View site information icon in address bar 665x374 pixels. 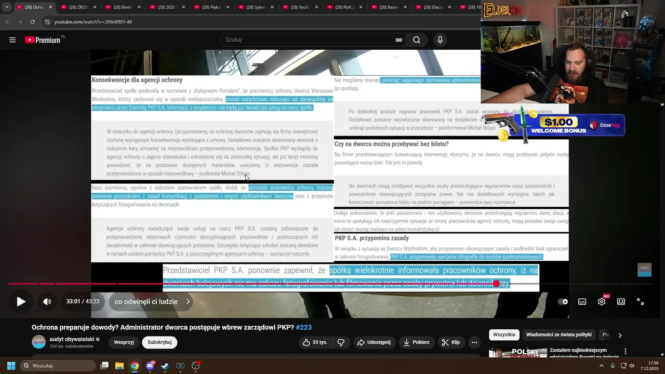[x=47, y=22]
